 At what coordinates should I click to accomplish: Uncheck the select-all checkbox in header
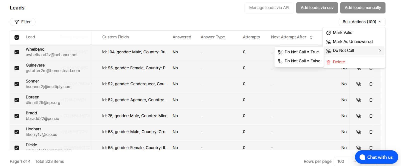point(17,37)
